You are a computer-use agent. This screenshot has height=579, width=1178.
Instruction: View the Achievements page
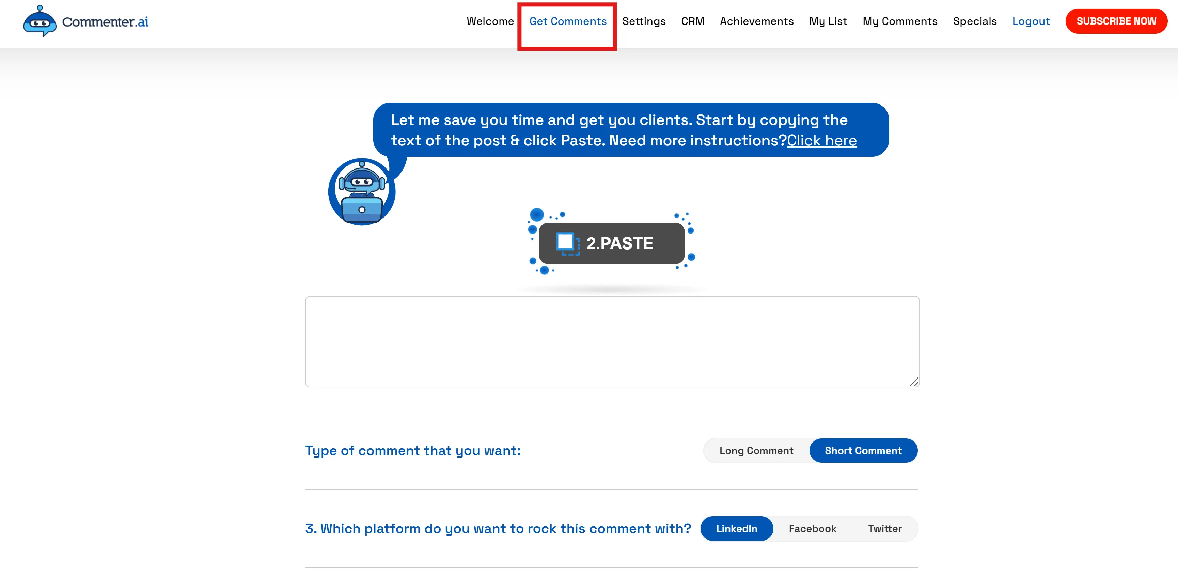[756, 21]
